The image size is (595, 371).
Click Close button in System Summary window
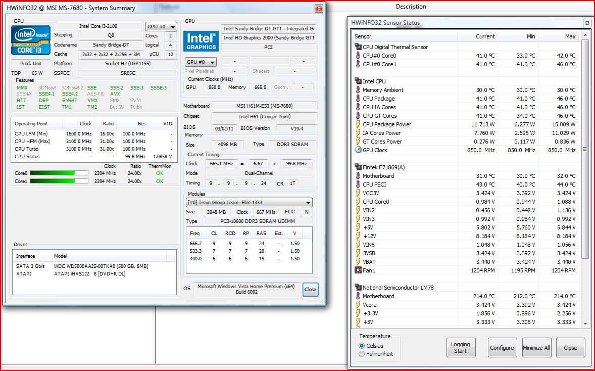coord(311,289)
